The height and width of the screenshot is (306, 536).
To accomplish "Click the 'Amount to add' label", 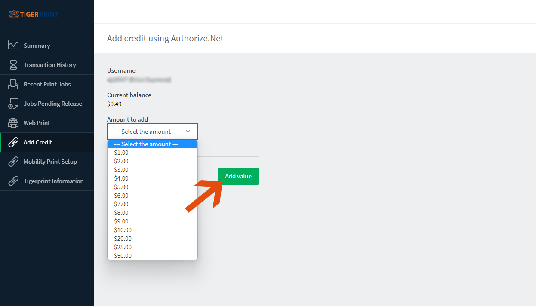I will (x=128, y=119).
